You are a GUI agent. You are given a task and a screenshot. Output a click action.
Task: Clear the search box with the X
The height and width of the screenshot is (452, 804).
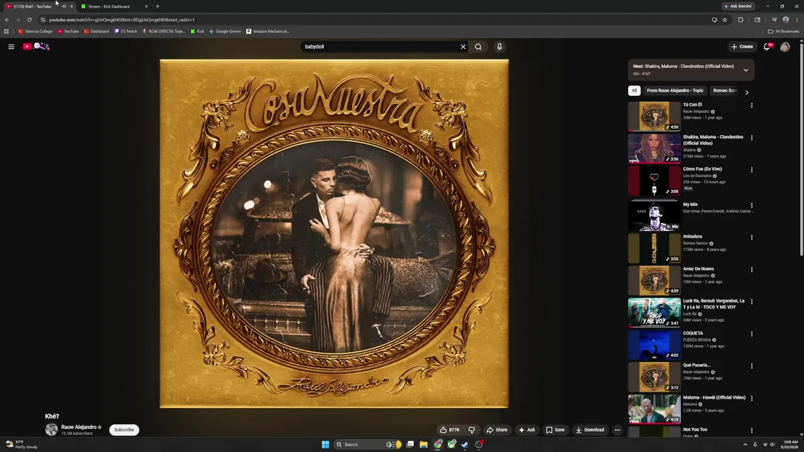tap(463, 46)
